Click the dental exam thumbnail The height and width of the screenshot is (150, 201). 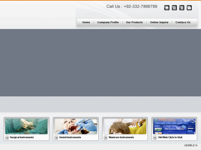coord(76,126)
